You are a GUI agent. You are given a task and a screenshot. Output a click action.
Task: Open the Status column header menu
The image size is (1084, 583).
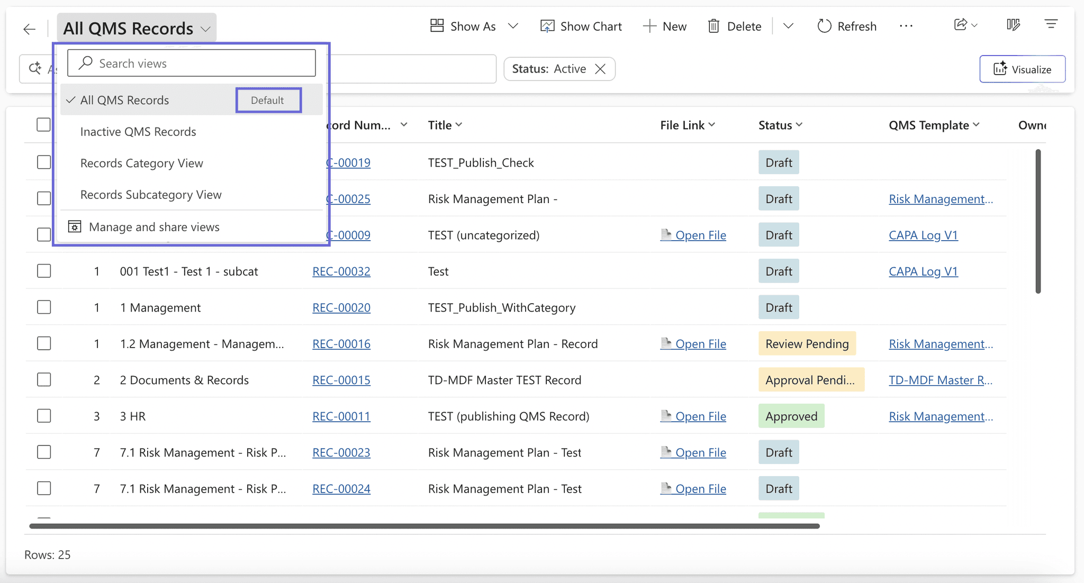click(799, 125)
